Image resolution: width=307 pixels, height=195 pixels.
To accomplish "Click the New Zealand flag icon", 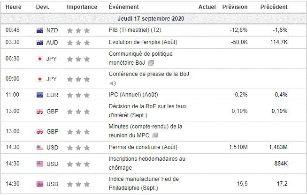I will (40, 30).
